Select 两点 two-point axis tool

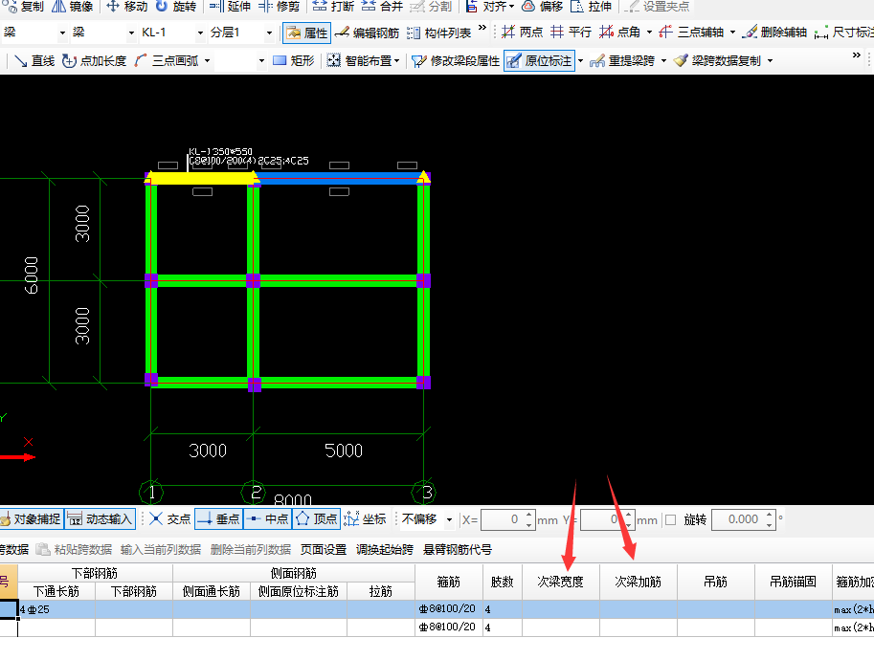tap(522, 33)
